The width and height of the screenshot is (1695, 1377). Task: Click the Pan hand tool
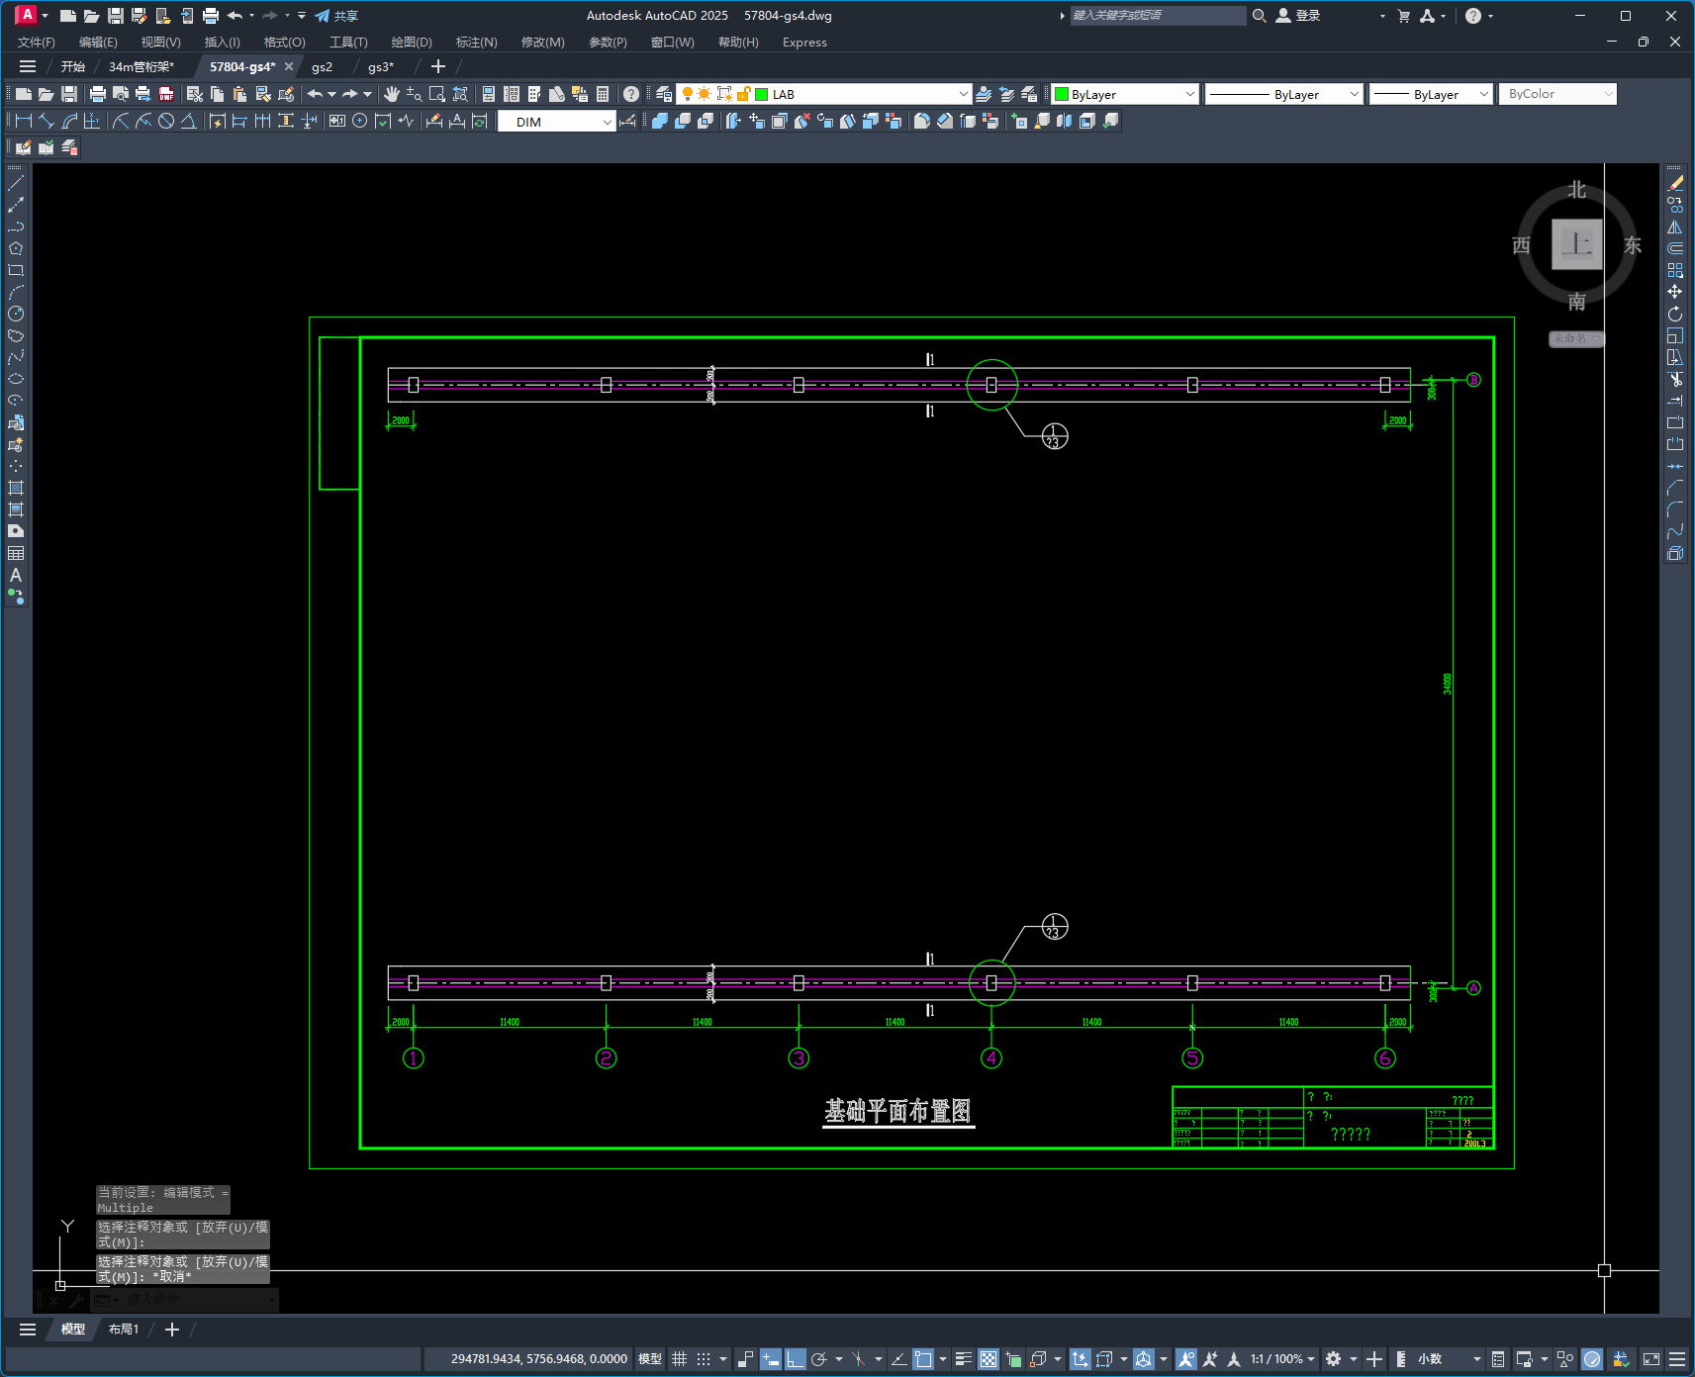click(392, 94)
